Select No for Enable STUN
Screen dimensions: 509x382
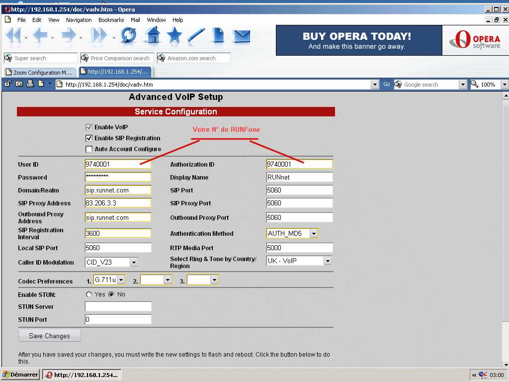click(x=111, y=294)
